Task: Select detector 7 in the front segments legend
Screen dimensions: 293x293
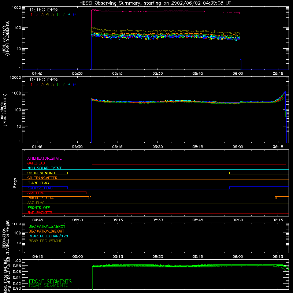Action: 63,15
